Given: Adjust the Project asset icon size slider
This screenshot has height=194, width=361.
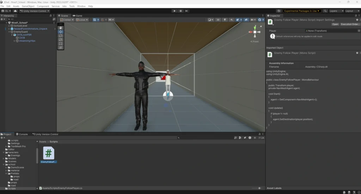Looking at the screenshot, I should (259, 188).
